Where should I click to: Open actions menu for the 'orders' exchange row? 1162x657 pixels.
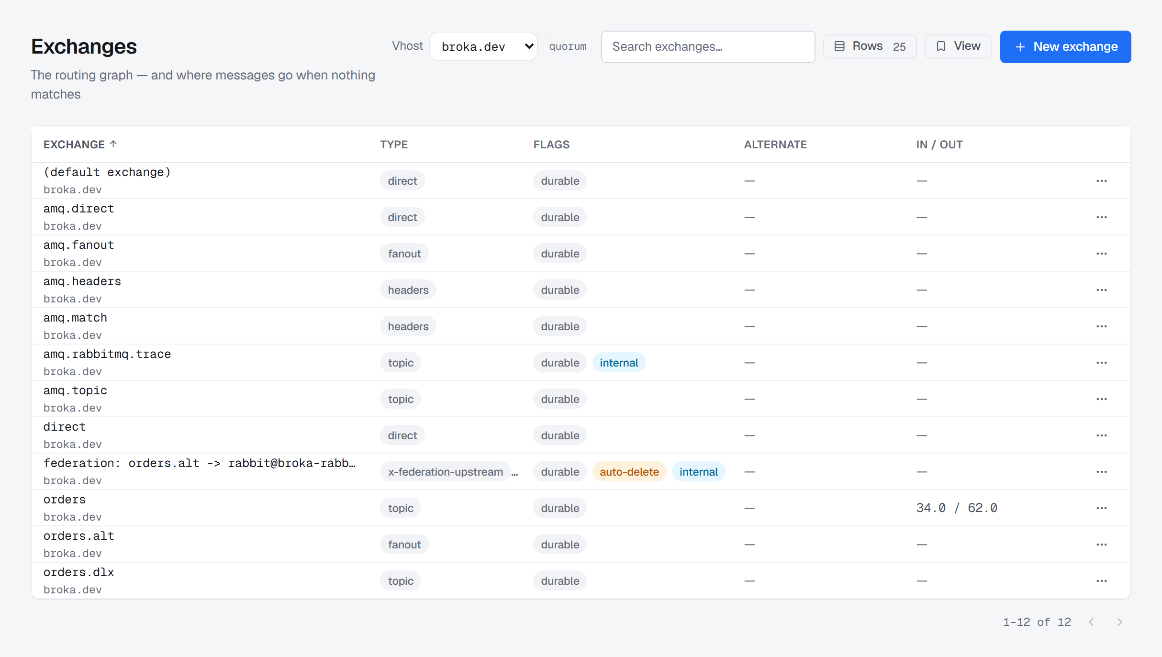[1101, 508]
